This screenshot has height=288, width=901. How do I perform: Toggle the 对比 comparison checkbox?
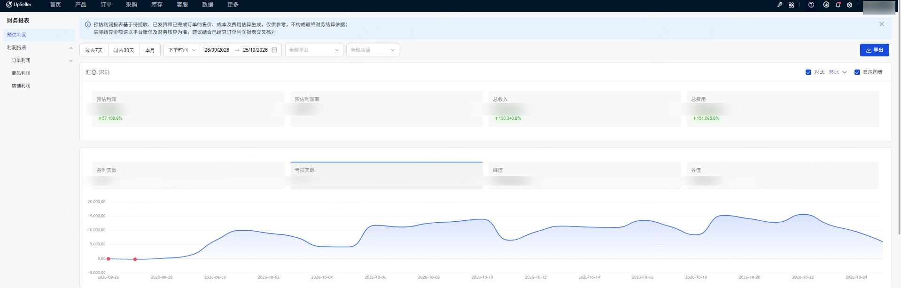tap(808, 72)
